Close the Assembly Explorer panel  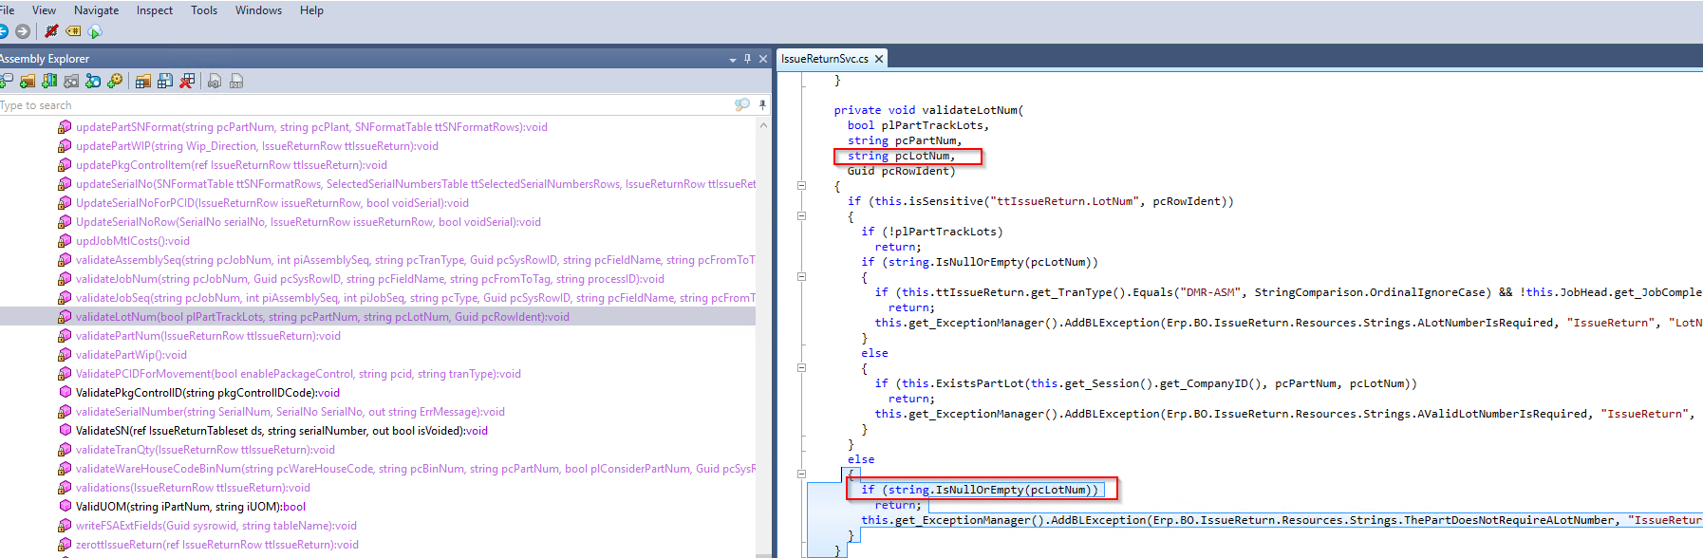tap(763, 59)
